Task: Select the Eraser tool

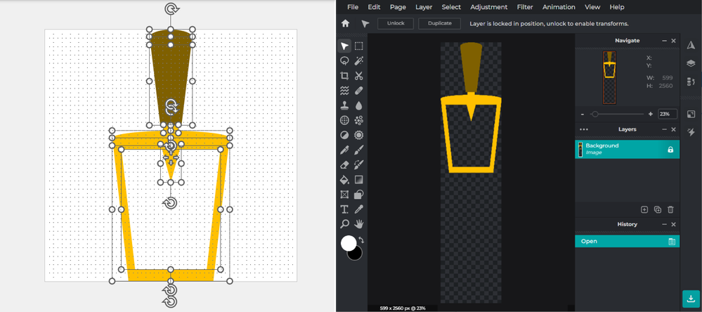Action: click(x=344, y=165)
